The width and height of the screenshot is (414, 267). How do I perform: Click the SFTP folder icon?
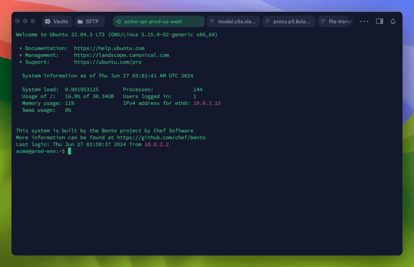click(x=80, y=22)
